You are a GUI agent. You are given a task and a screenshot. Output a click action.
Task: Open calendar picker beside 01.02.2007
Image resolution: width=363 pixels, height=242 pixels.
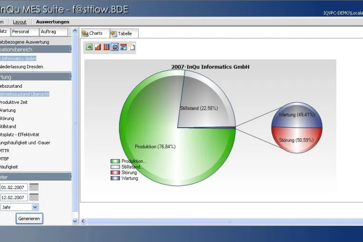[34, 187]
